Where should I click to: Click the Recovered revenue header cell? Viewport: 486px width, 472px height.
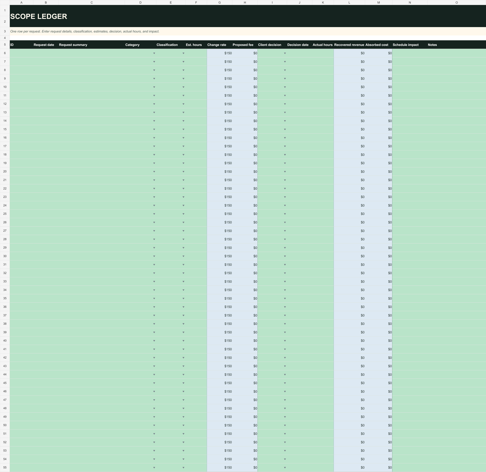coord(349,45)
